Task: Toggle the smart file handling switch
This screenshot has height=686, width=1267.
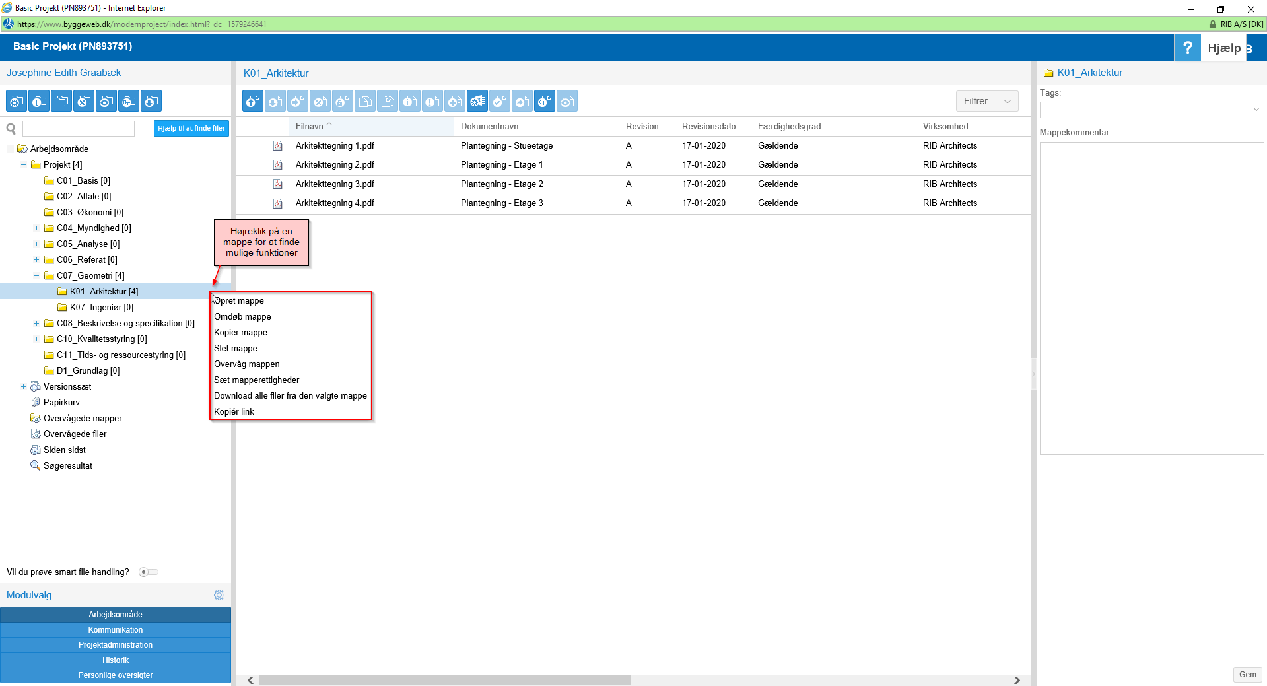Action: pos(148,572)
